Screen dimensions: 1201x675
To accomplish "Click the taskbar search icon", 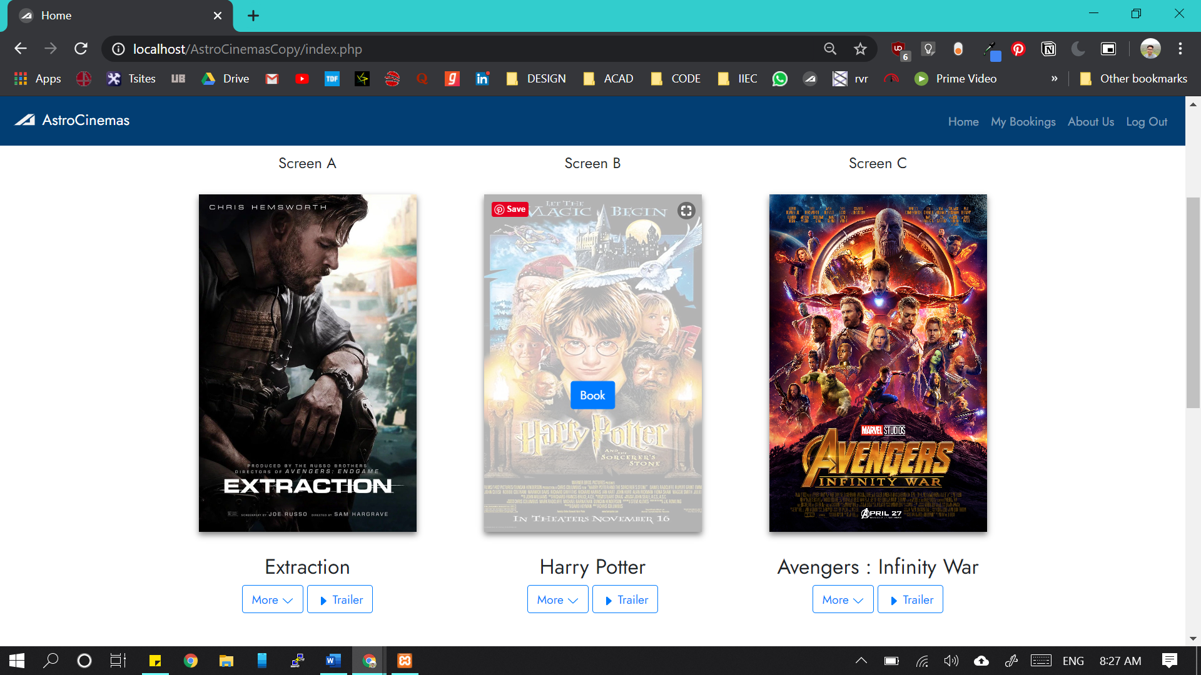I will [x=51, y=661].
